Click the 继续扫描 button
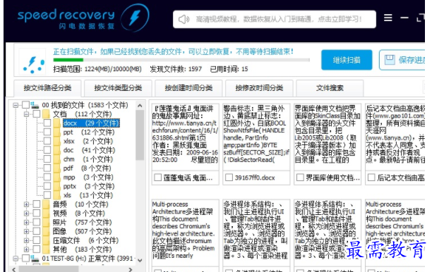This screenshot has height=272, width=432. (x=347, y=60)
